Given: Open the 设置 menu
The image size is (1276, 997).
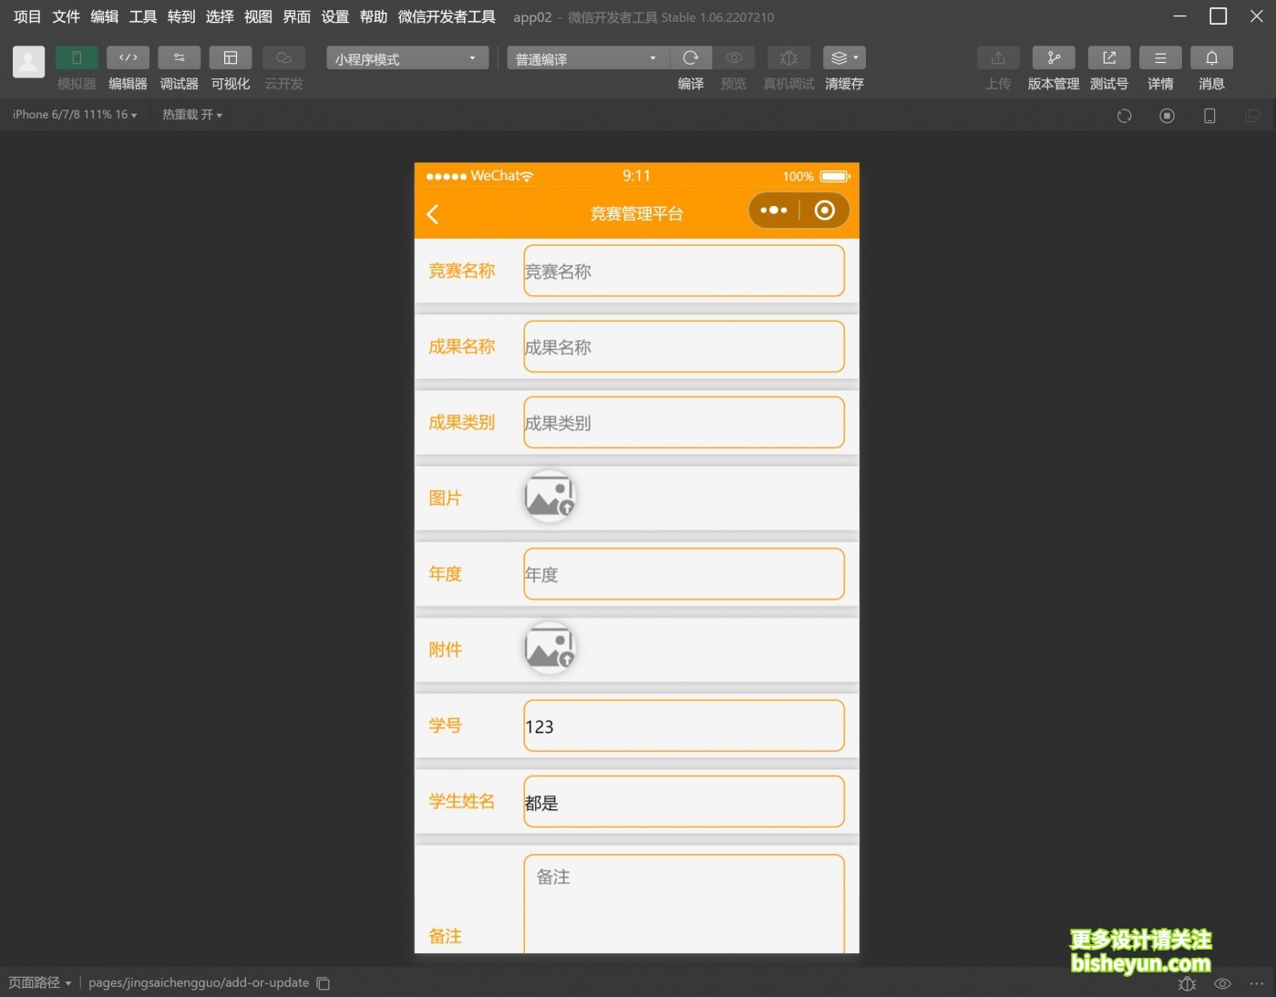Looking at the screenshot, I should click(334, 16).
